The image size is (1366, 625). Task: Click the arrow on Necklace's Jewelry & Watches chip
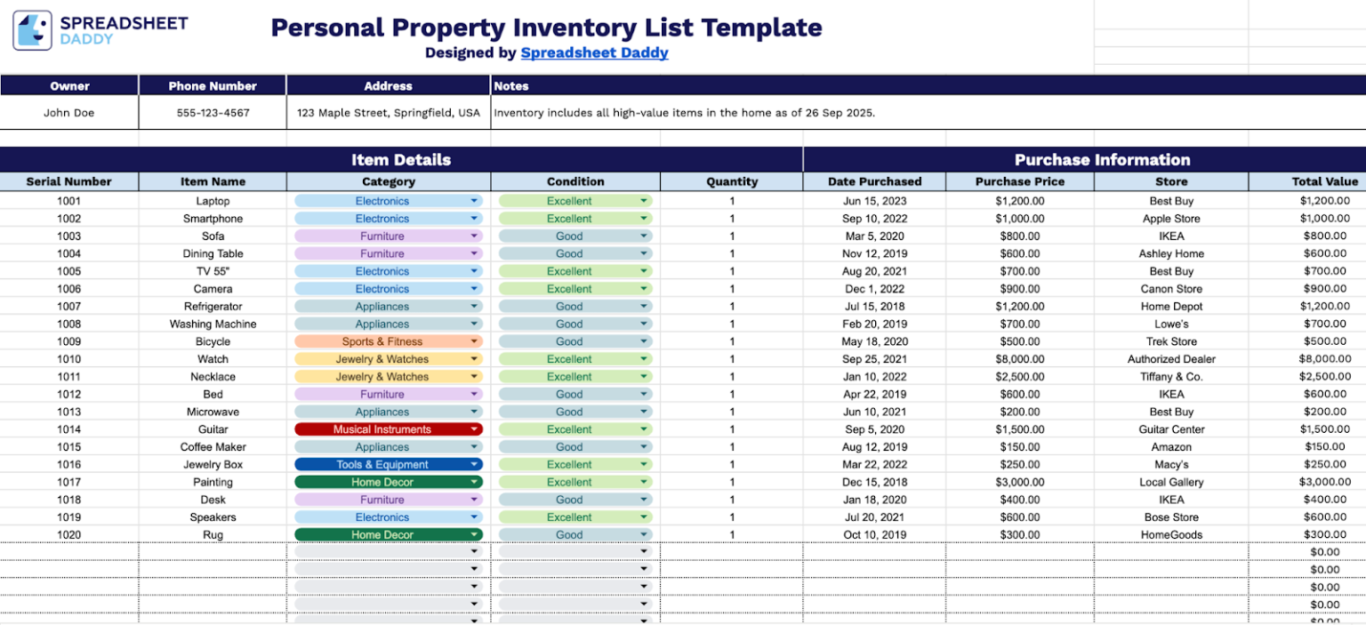click(x=474, y=376)
